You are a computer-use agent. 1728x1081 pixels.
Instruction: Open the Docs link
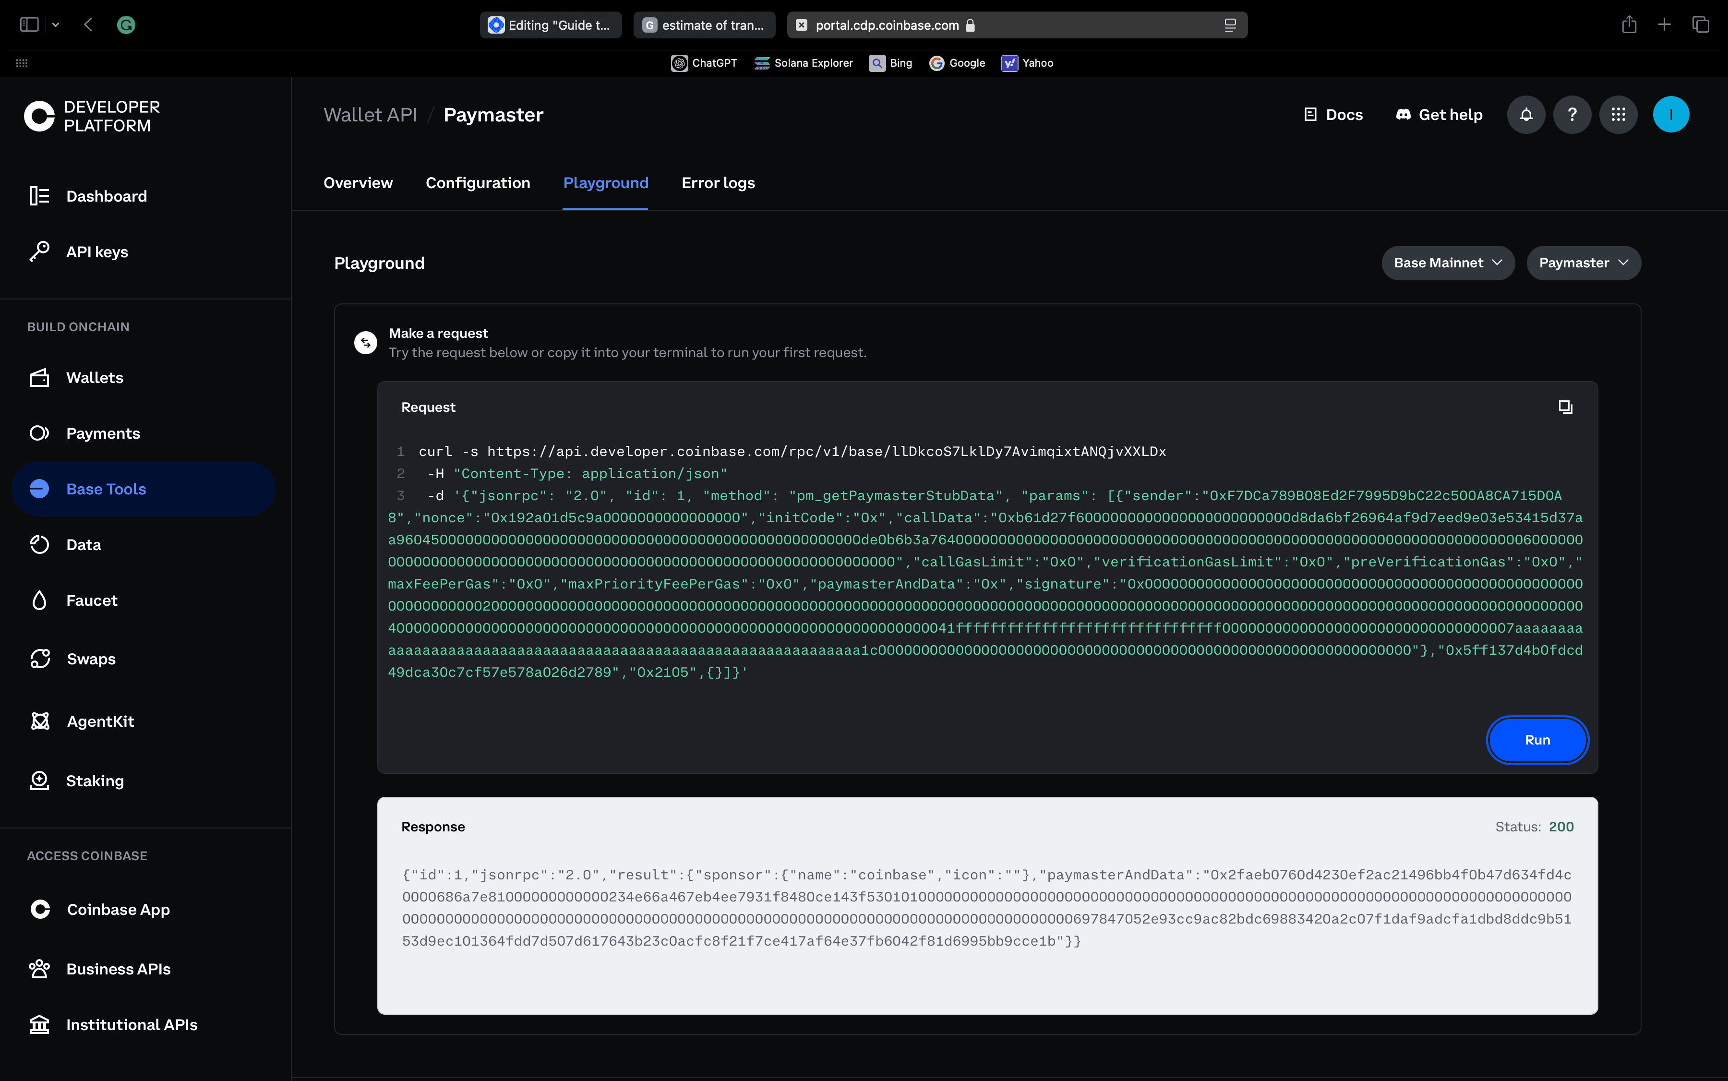tap(1333, 114)
